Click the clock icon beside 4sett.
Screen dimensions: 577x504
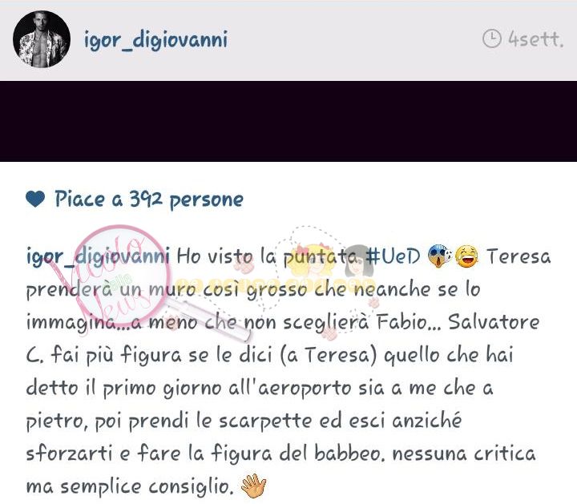[491, 38]
